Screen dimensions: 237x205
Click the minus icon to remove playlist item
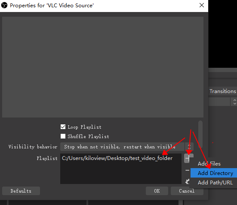pyautogui.click(x=187, y=170)
